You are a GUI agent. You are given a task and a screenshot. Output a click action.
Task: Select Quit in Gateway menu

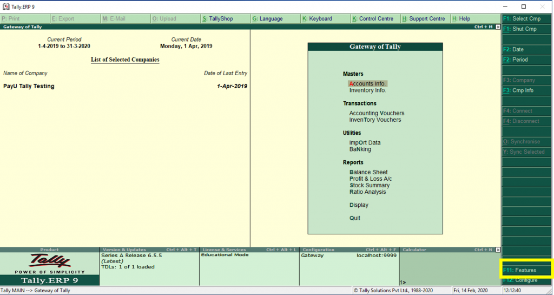click(355, 218)
